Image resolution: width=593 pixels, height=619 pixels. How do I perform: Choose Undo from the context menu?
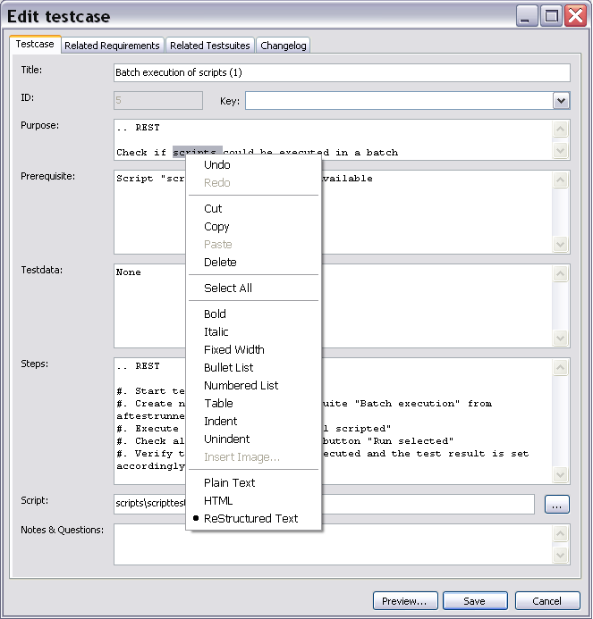click(253, 164)
